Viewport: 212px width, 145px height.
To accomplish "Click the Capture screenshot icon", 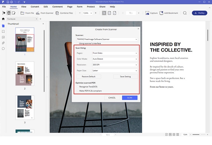I will (148, 13).
